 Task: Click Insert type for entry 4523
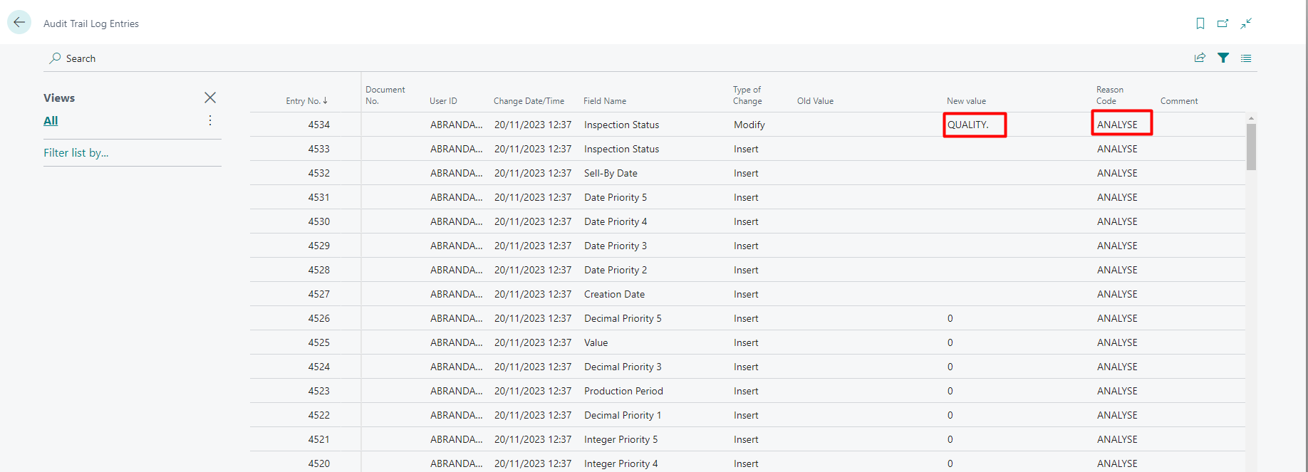click(x=746, y=391)
